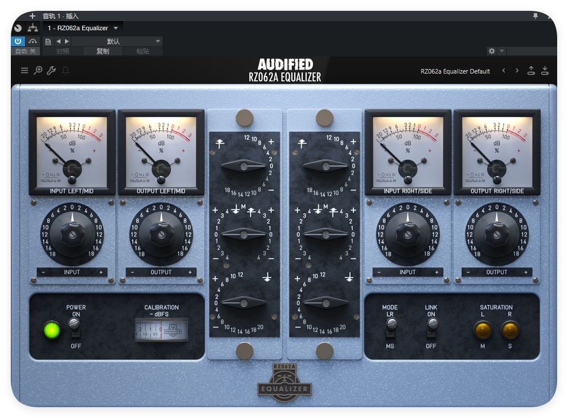Click right channel low shelf EQ knob
The width and height of the screenshot is (568, 418).
tap(326, 302)
